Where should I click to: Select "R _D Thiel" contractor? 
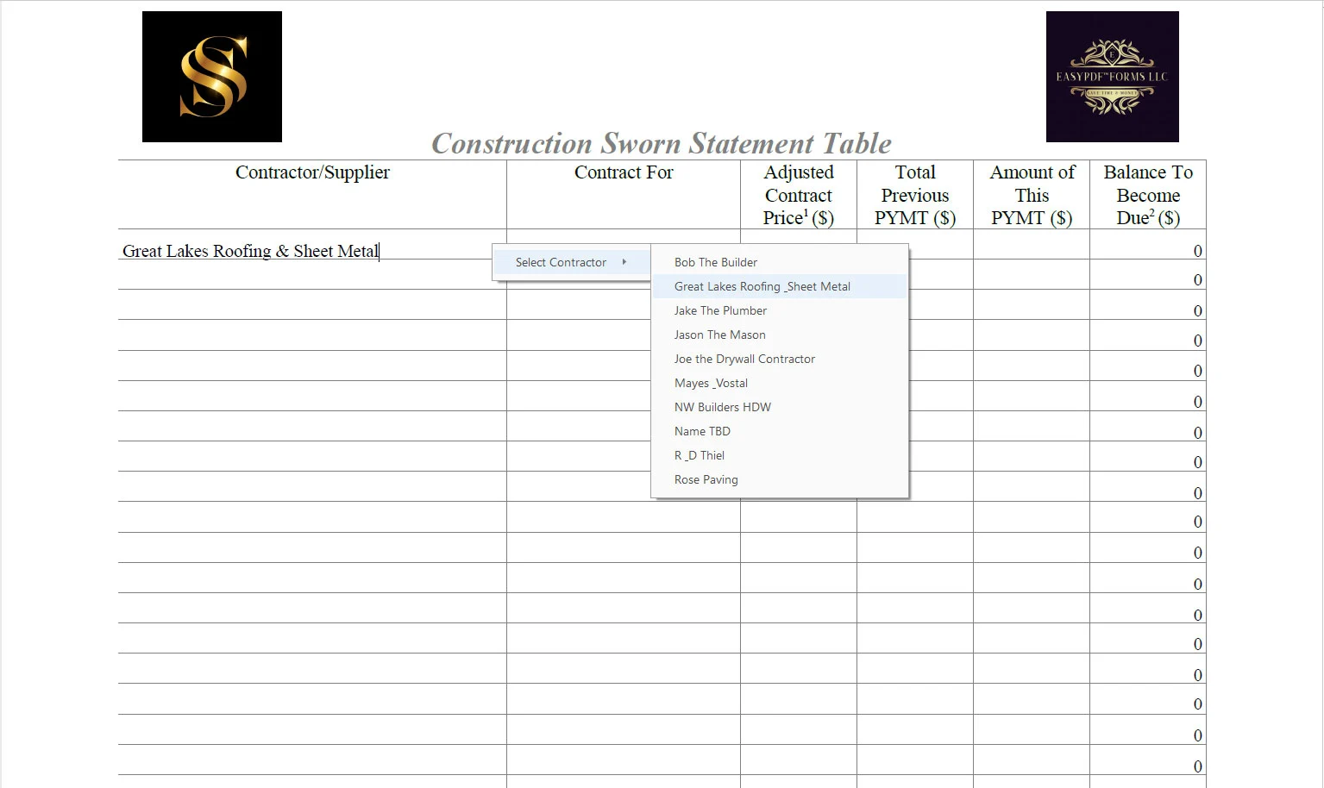[x=699, y=455]
